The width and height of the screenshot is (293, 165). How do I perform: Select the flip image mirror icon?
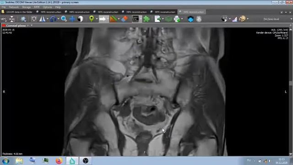42,19
